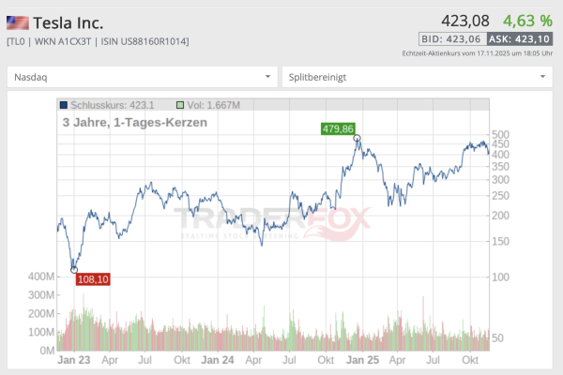This screenshot has height=375, width=563.
Task: Expand the Splitbereinigt dropdown
Action: (x=418, y=77)
